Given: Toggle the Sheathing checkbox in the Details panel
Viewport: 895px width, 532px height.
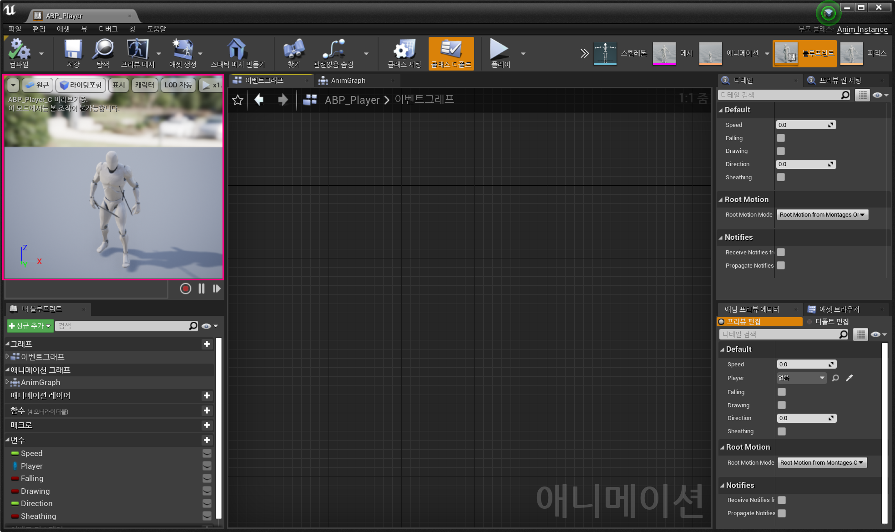Looking at the screenshot, I should [781, 177].
